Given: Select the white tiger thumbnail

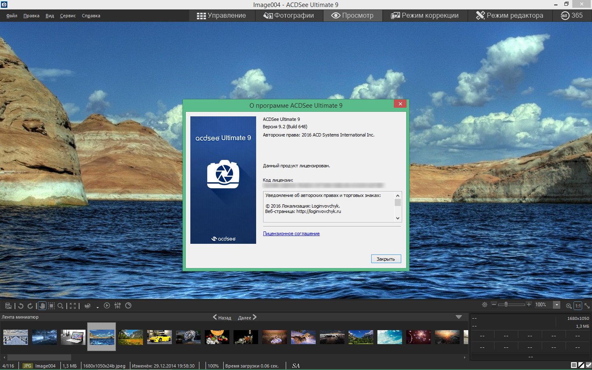Looking at the screenshot, I should click(188, 337).
